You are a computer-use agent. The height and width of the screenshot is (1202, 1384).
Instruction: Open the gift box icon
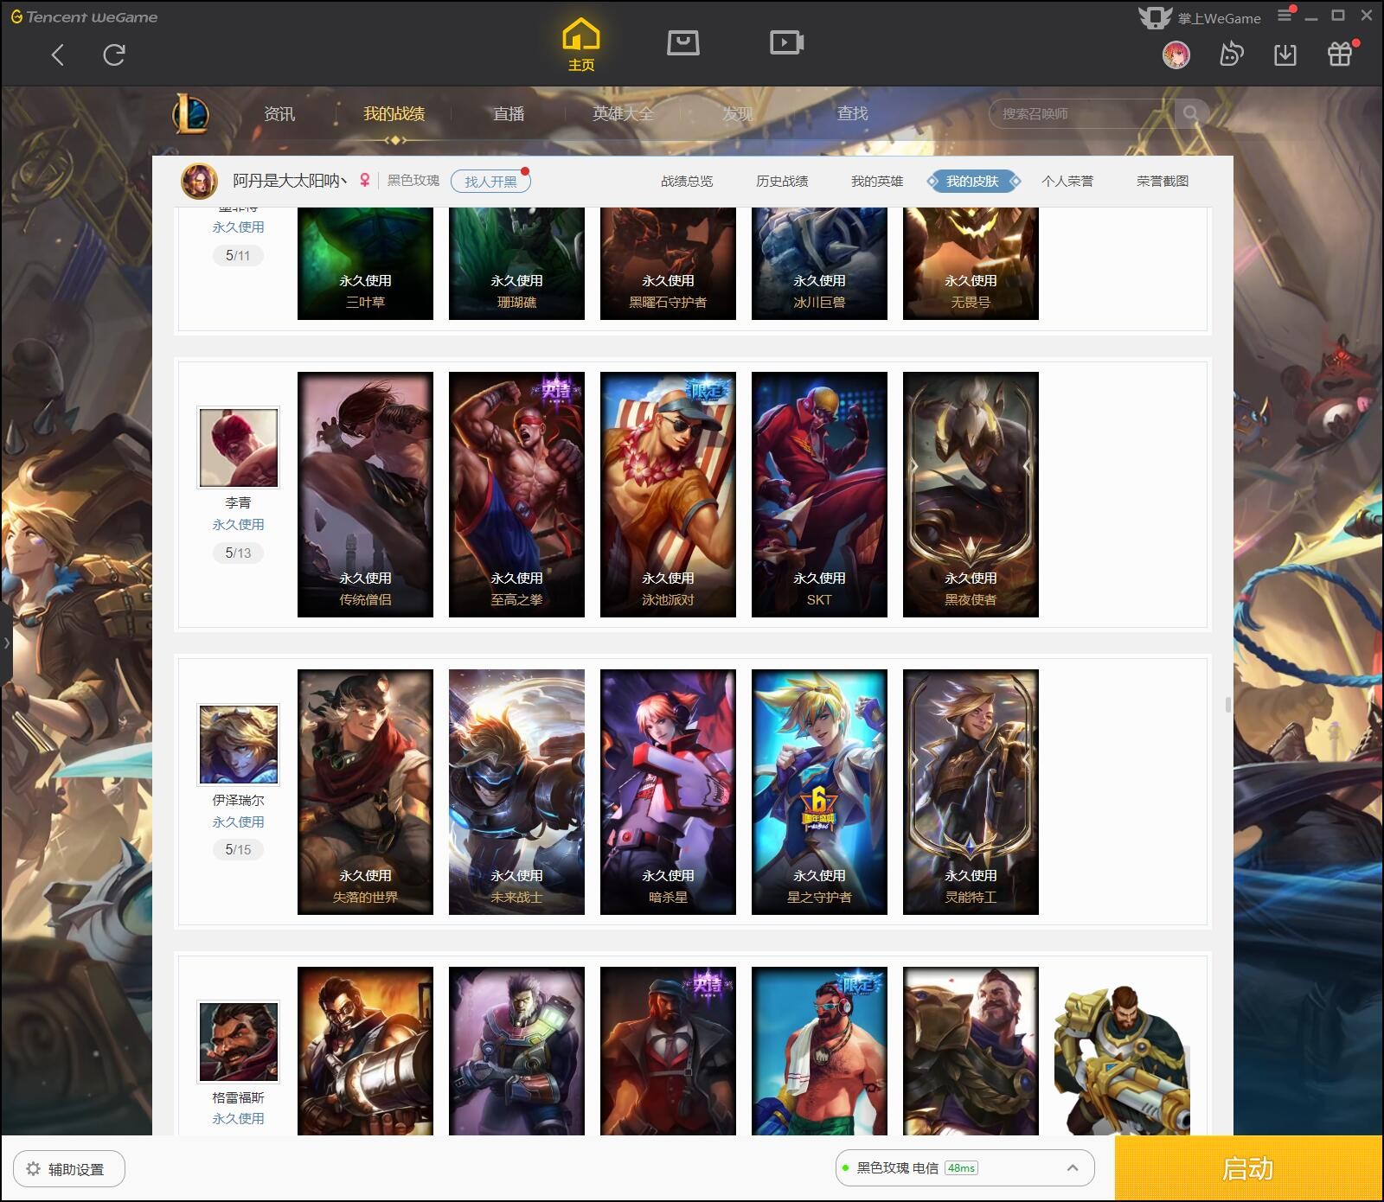pos(1340,54)
